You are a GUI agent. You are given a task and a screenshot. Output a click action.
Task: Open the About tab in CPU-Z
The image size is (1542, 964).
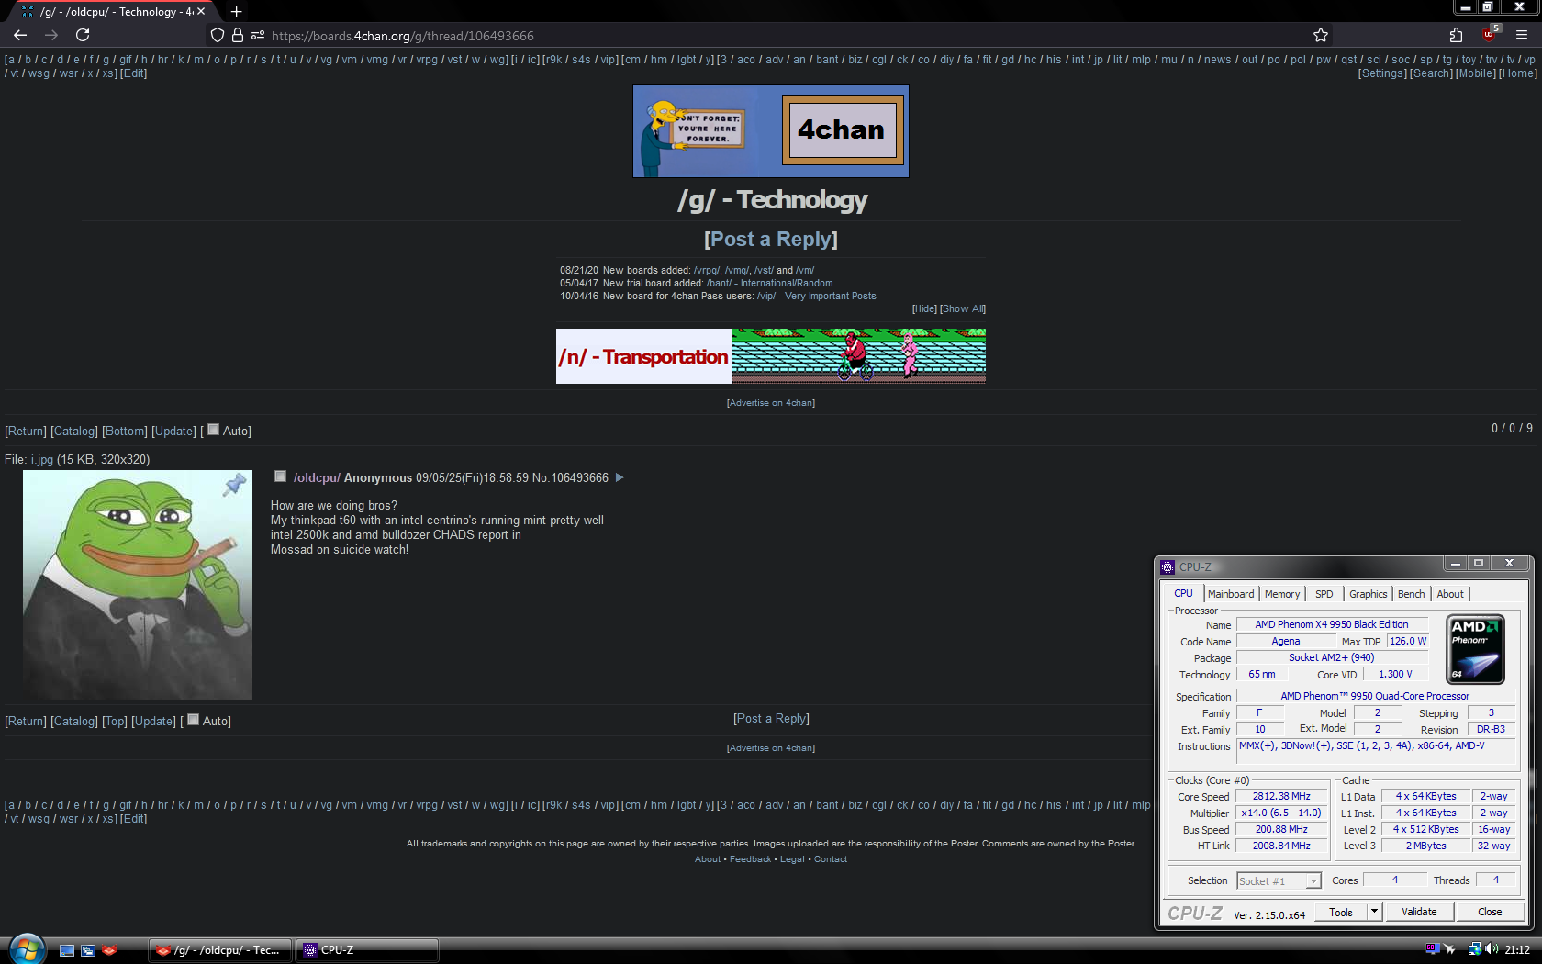(1450, 594)
